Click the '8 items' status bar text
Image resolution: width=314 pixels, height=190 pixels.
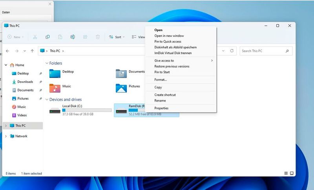(x=11, y=174)
